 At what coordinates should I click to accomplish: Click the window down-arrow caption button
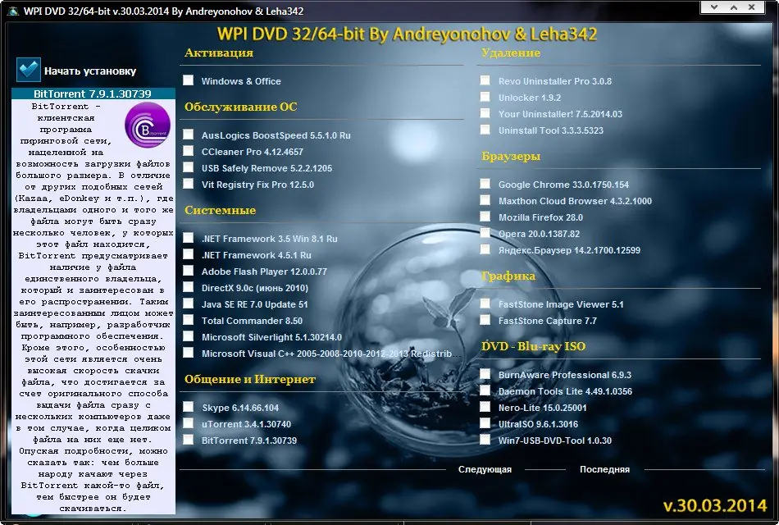[714, 7]
